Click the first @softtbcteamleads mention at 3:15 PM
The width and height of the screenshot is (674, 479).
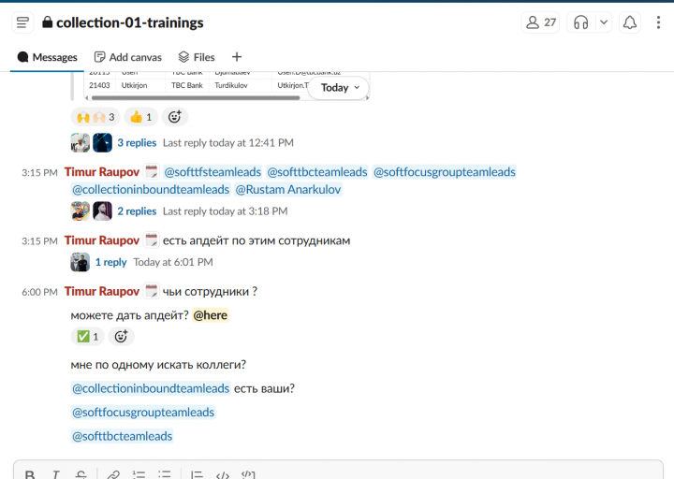point(317,172)
